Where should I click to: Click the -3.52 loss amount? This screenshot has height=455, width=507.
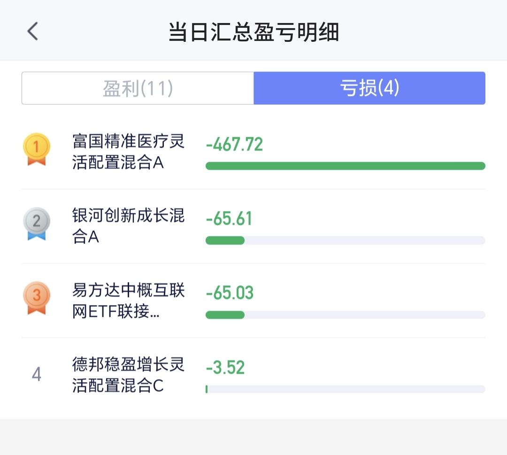pyautogui.click(x=225, y=367)
